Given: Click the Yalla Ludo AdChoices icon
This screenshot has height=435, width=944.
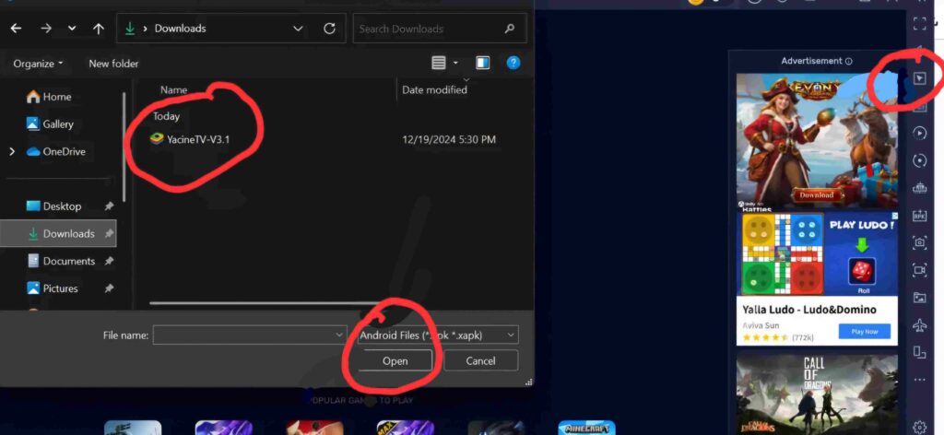Looking at the screenshot, I should 894,216.
